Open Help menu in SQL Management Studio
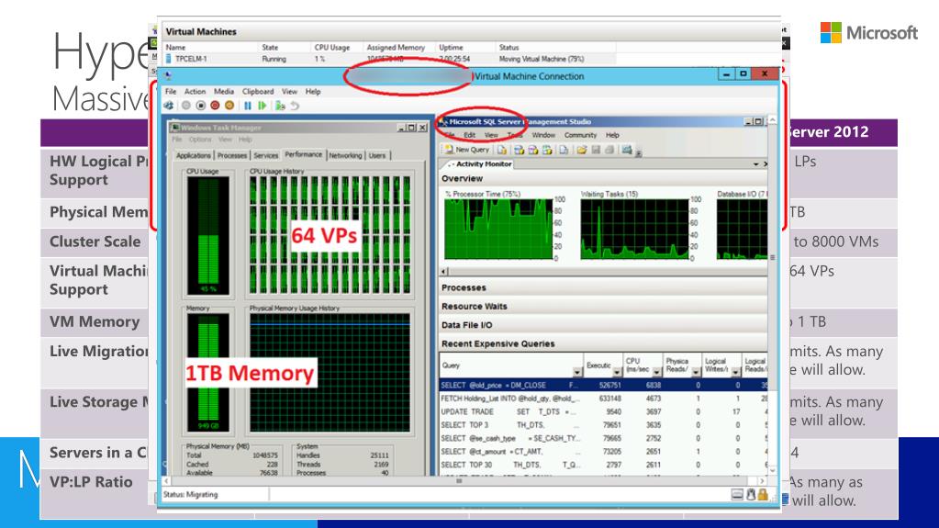This screenshot has width=939, height=528. tap(612, 136)
